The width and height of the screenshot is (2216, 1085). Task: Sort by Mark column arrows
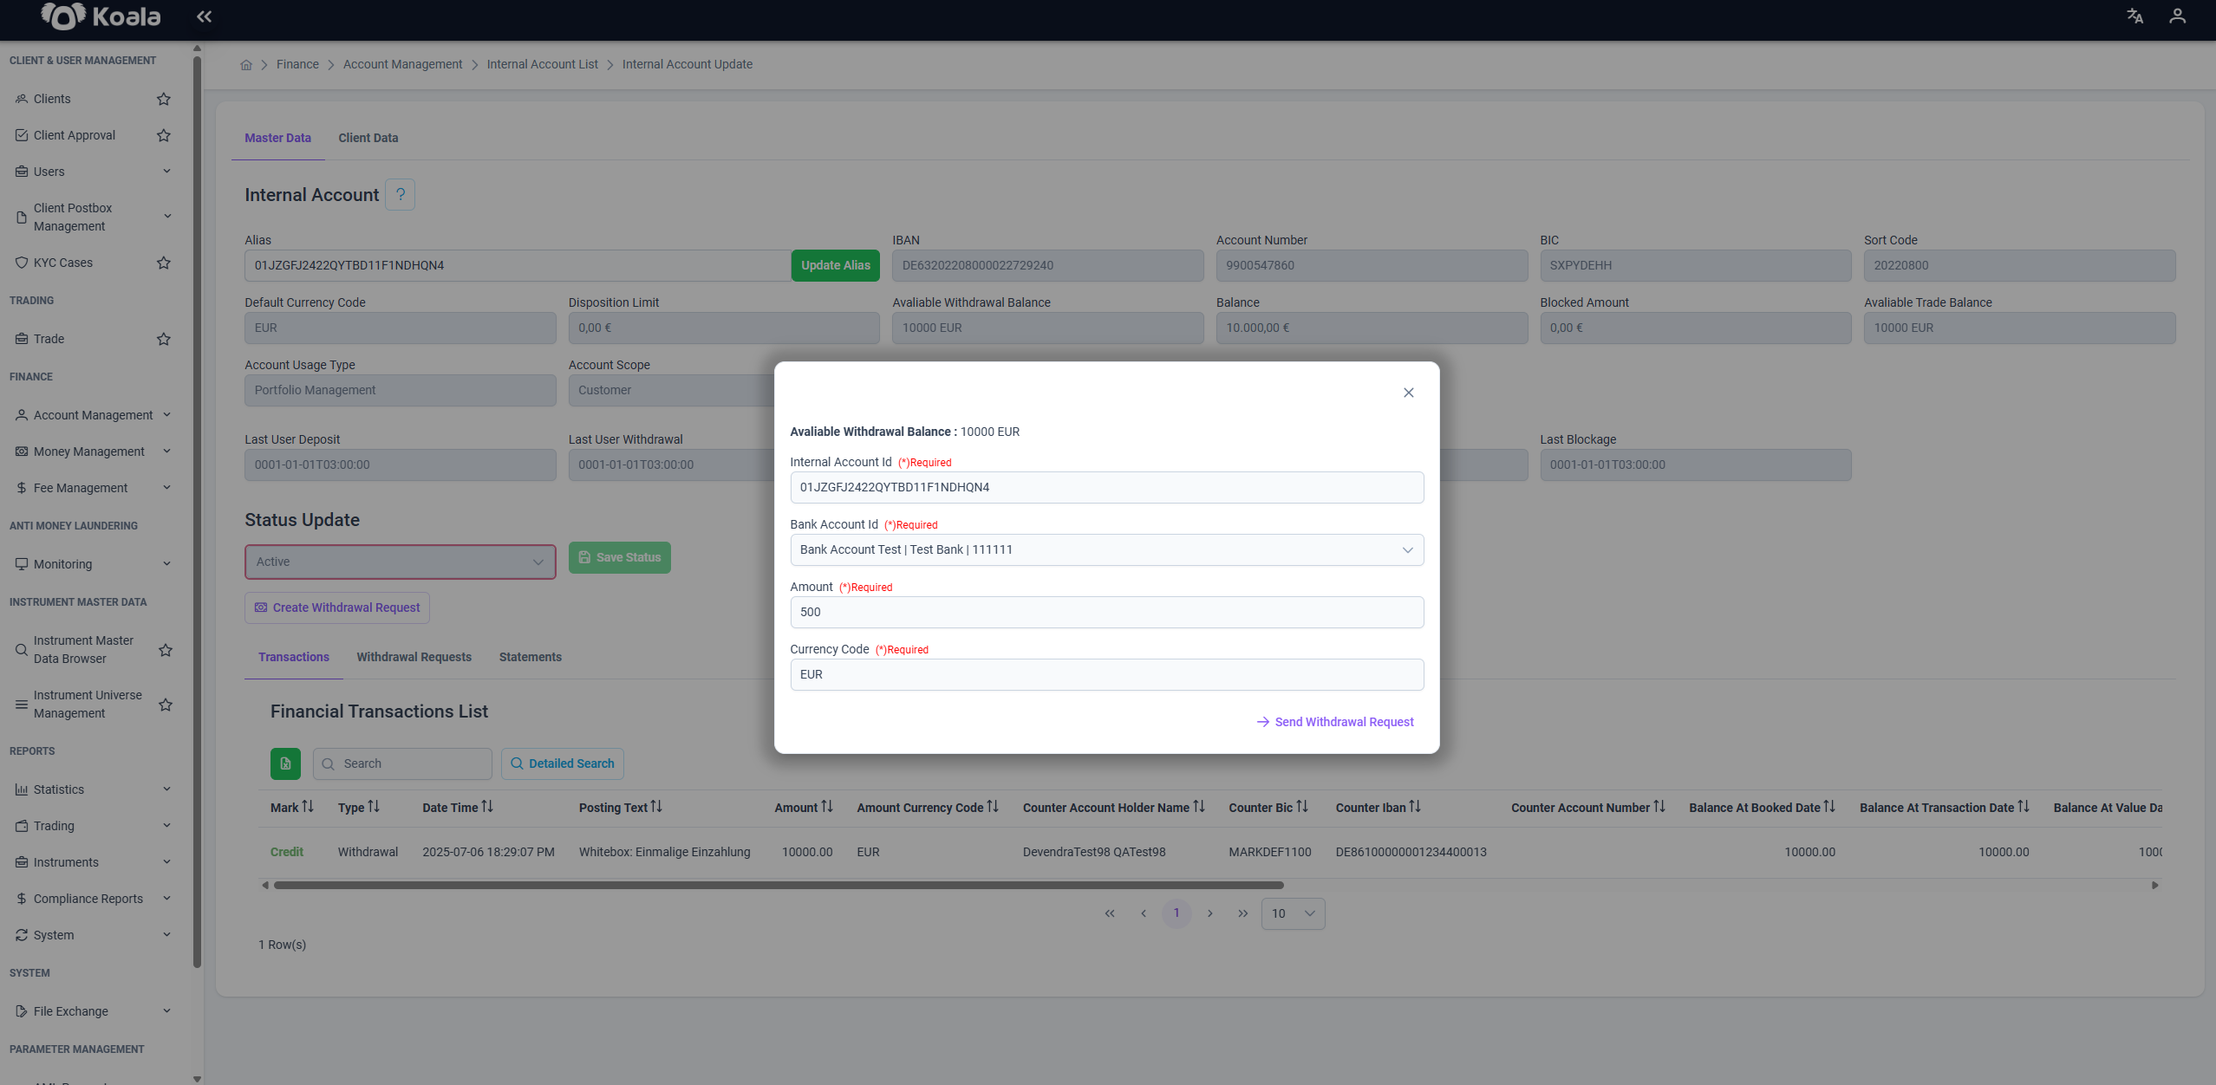[x=308, y=807]
